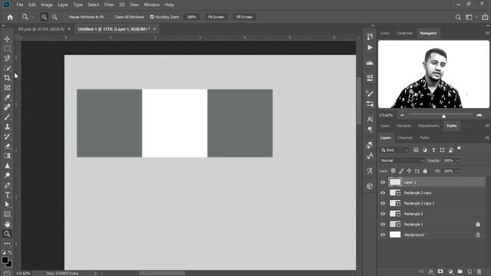Screen dimensions: 491x276
Task: Add a layer mask
Action: click(x=440, y=271)
